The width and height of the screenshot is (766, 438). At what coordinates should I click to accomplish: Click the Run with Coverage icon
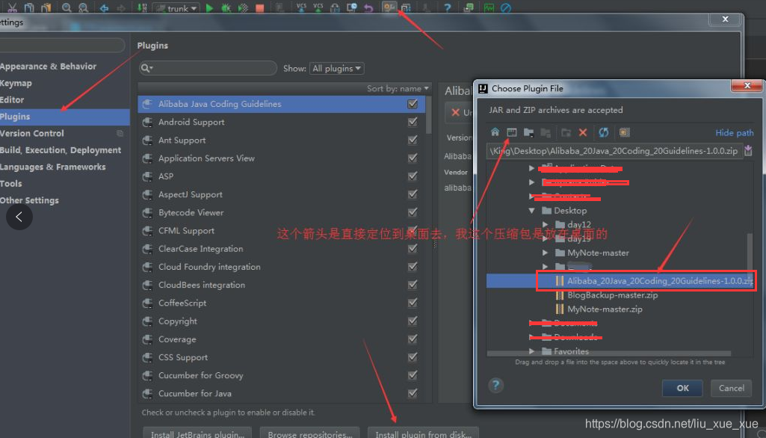coord(243,7)
